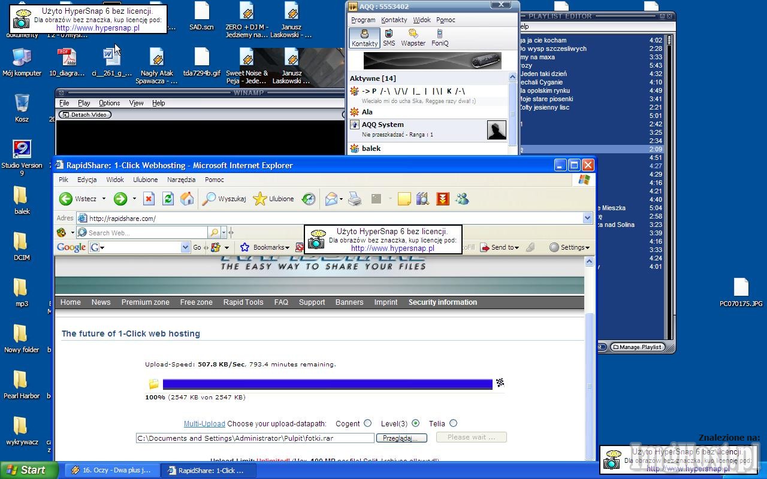Go to the IE home page icon
The height and width of the screenshot is (479, 767).
[x=187, y=199]
